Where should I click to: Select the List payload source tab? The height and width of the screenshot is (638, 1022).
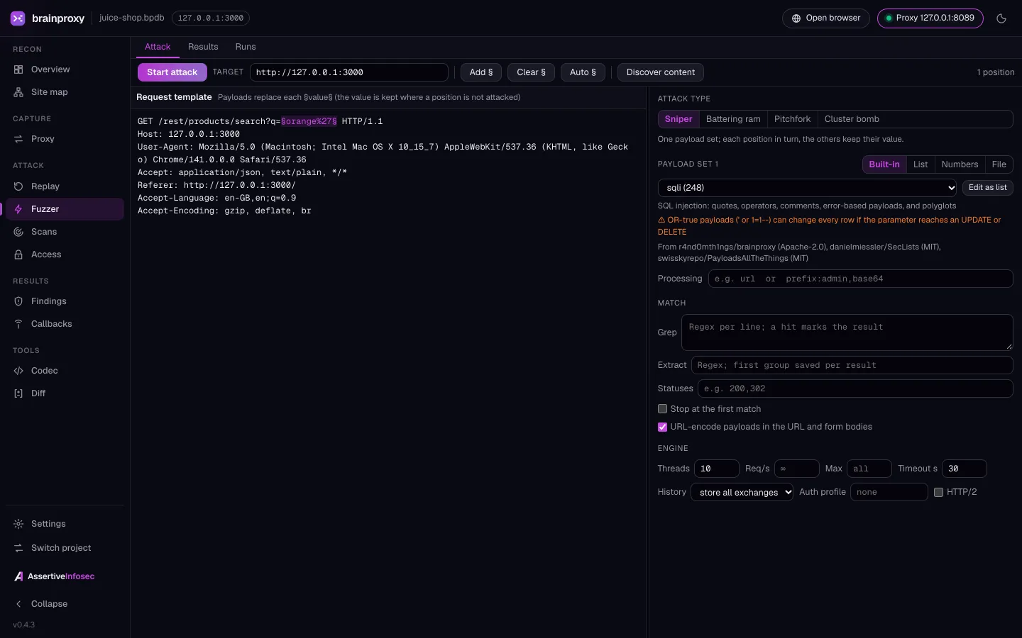[x=921, y=164]
